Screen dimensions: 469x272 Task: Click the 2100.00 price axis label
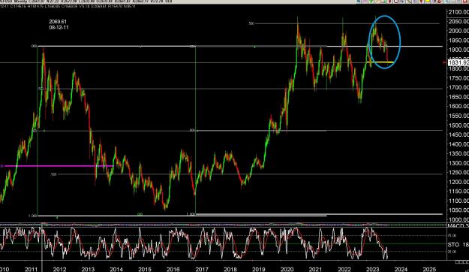(x=458, y=12)
